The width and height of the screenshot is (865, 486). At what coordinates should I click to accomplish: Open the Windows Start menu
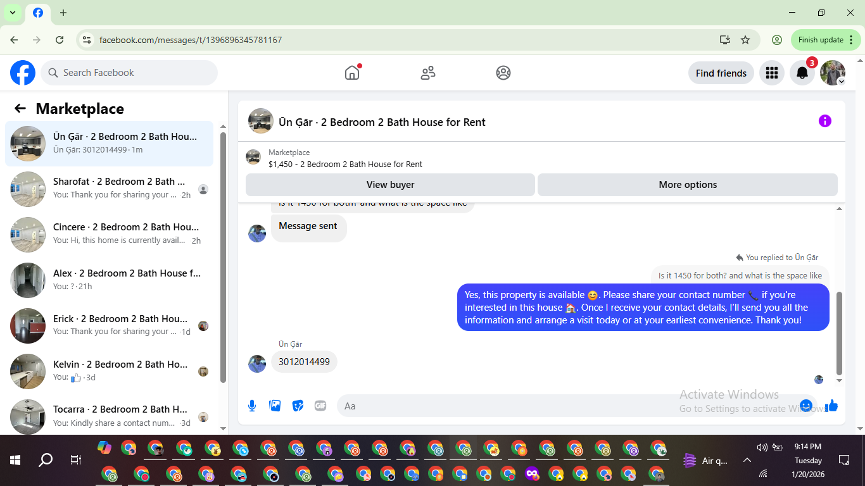click(15, 460)
